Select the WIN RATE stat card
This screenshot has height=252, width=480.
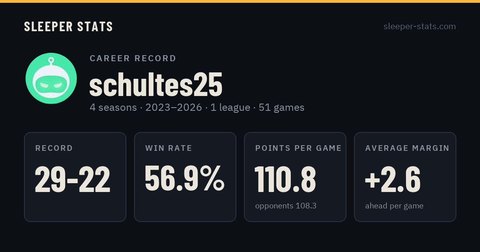(185, 177)
